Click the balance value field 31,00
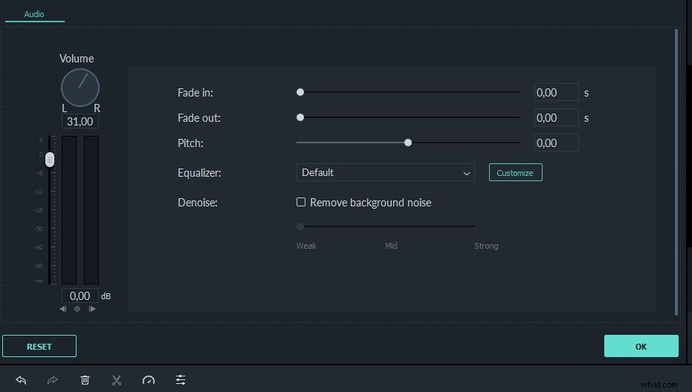This screenshot has height=392, width=692. (x=80, y=121)
